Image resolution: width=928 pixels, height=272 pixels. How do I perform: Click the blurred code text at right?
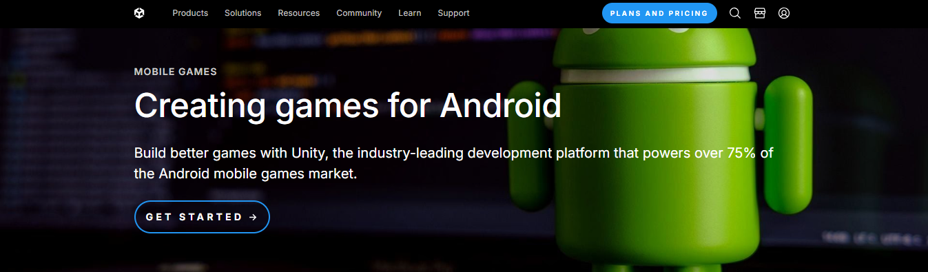click(x=872, y=238)
